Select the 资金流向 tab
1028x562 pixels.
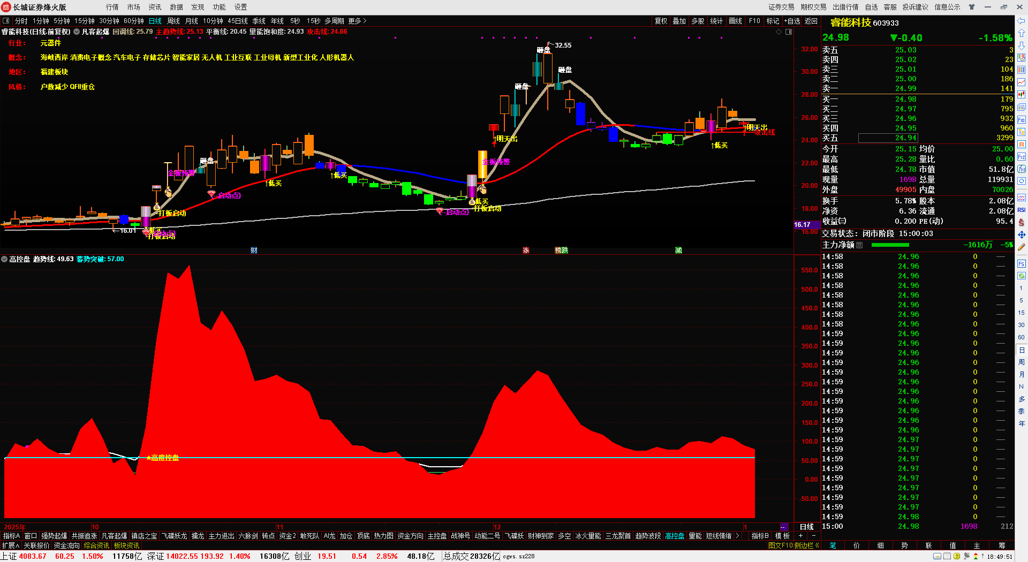(x=66, y=545)
